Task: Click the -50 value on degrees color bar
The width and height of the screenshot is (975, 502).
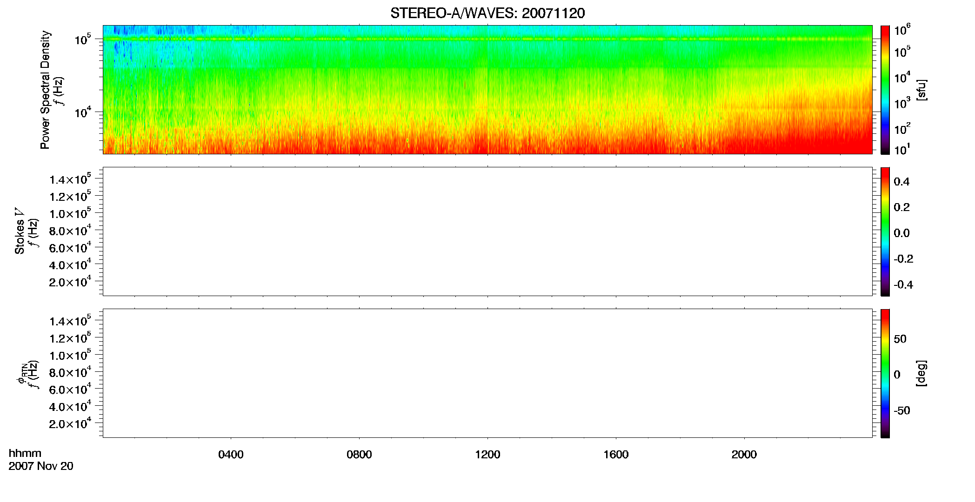Action: click(x=902, y=410)
